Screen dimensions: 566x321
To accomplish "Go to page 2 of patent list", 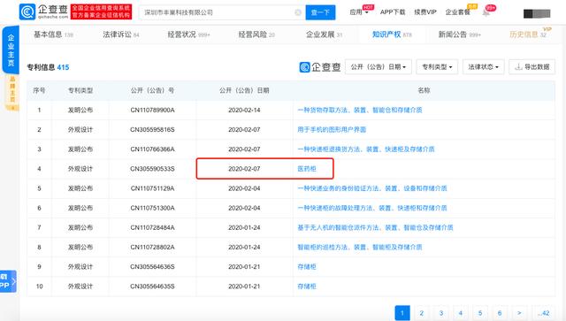I will click(x=422, y=313).
